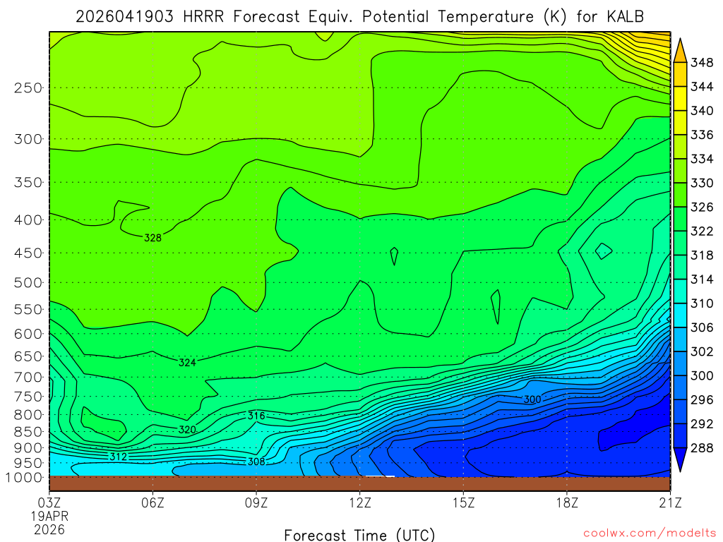Click the 292 value on the color legend

[x=702, y=423]
